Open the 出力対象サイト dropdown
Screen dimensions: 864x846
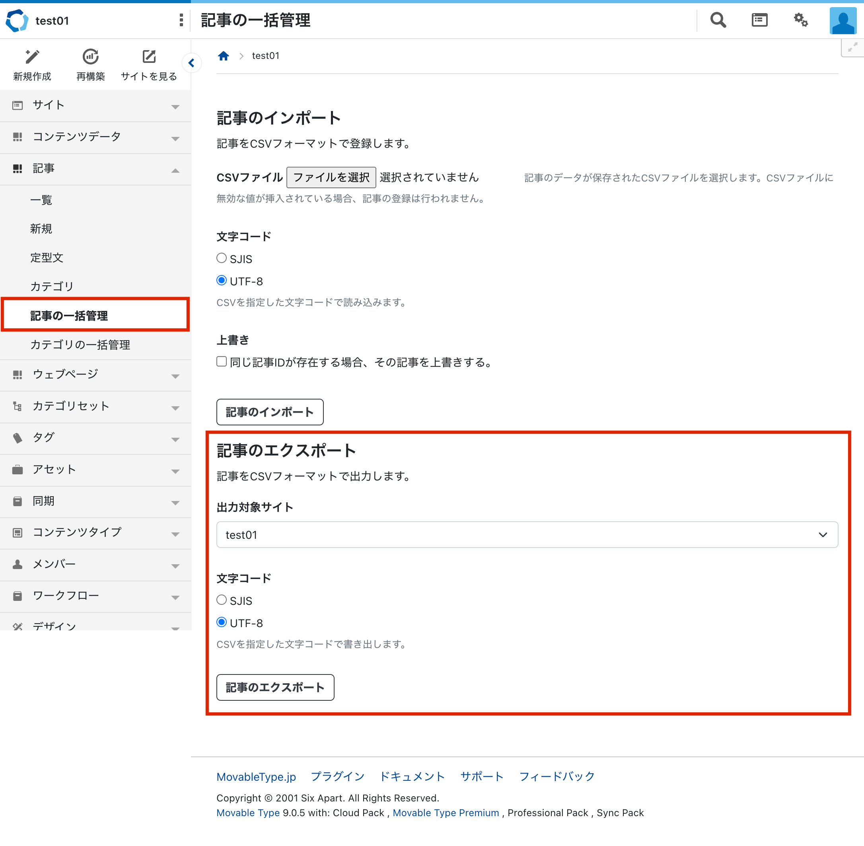(x=527, y=534)
